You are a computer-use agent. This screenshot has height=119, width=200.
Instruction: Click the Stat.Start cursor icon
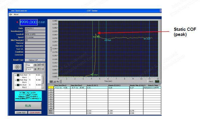pyautogui.click(x=18, y=75)
